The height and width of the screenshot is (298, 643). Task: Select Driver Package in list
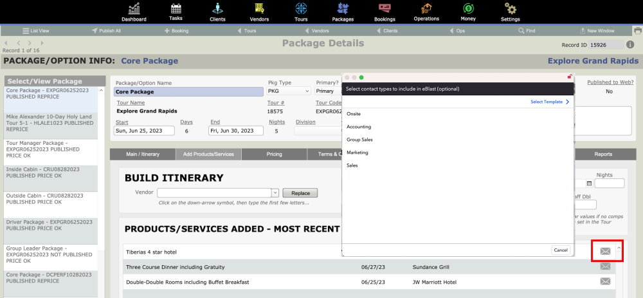click(51, 232)
